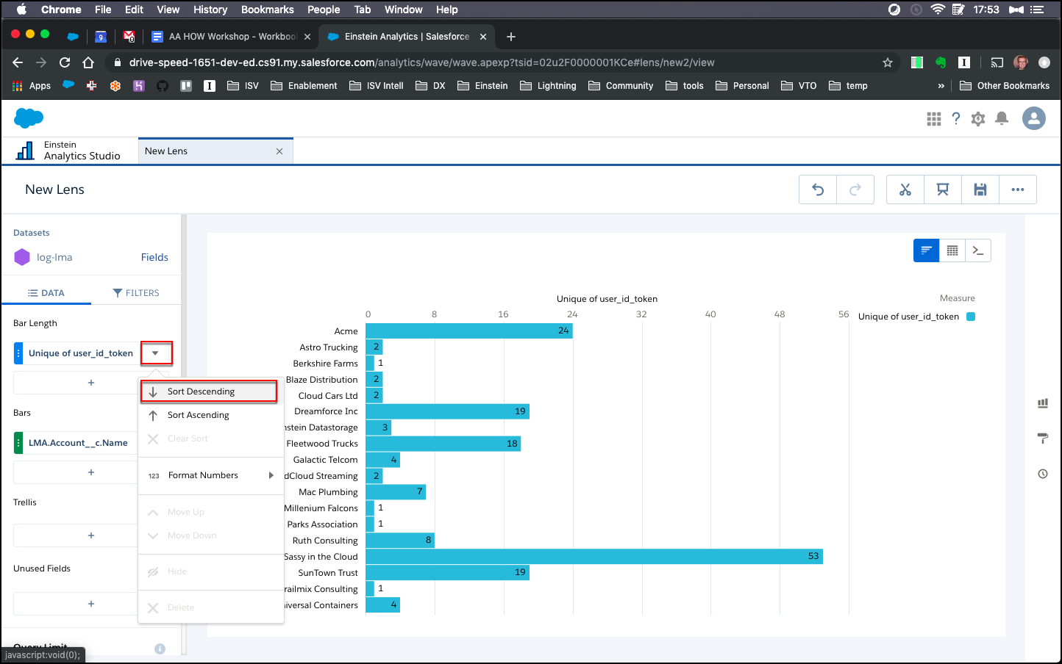Click the Sassy in the Cloud bar
This screenshot has height=664, width=1062.
coord(594,556)
